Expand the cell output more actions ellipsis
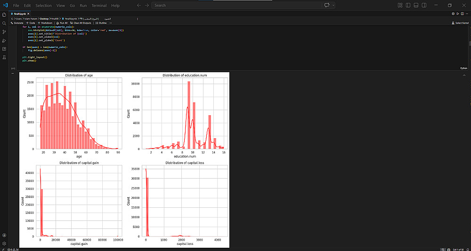Image resolution: width=471 pixels, height=251 pixels. (x=13, y=73)
